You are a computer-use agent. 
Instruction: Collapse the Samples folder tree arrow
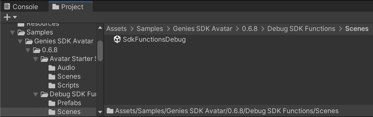pos(12,33)
